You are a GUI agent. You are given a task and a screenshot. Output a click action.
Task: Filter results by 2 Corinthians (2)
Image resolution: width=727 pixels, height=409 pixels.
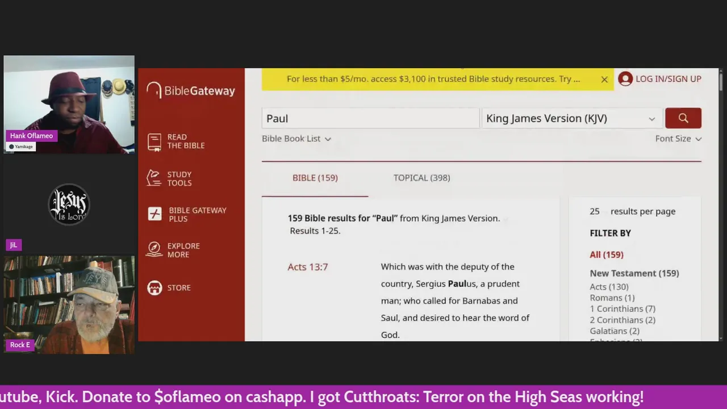click(x=622, y=320)
